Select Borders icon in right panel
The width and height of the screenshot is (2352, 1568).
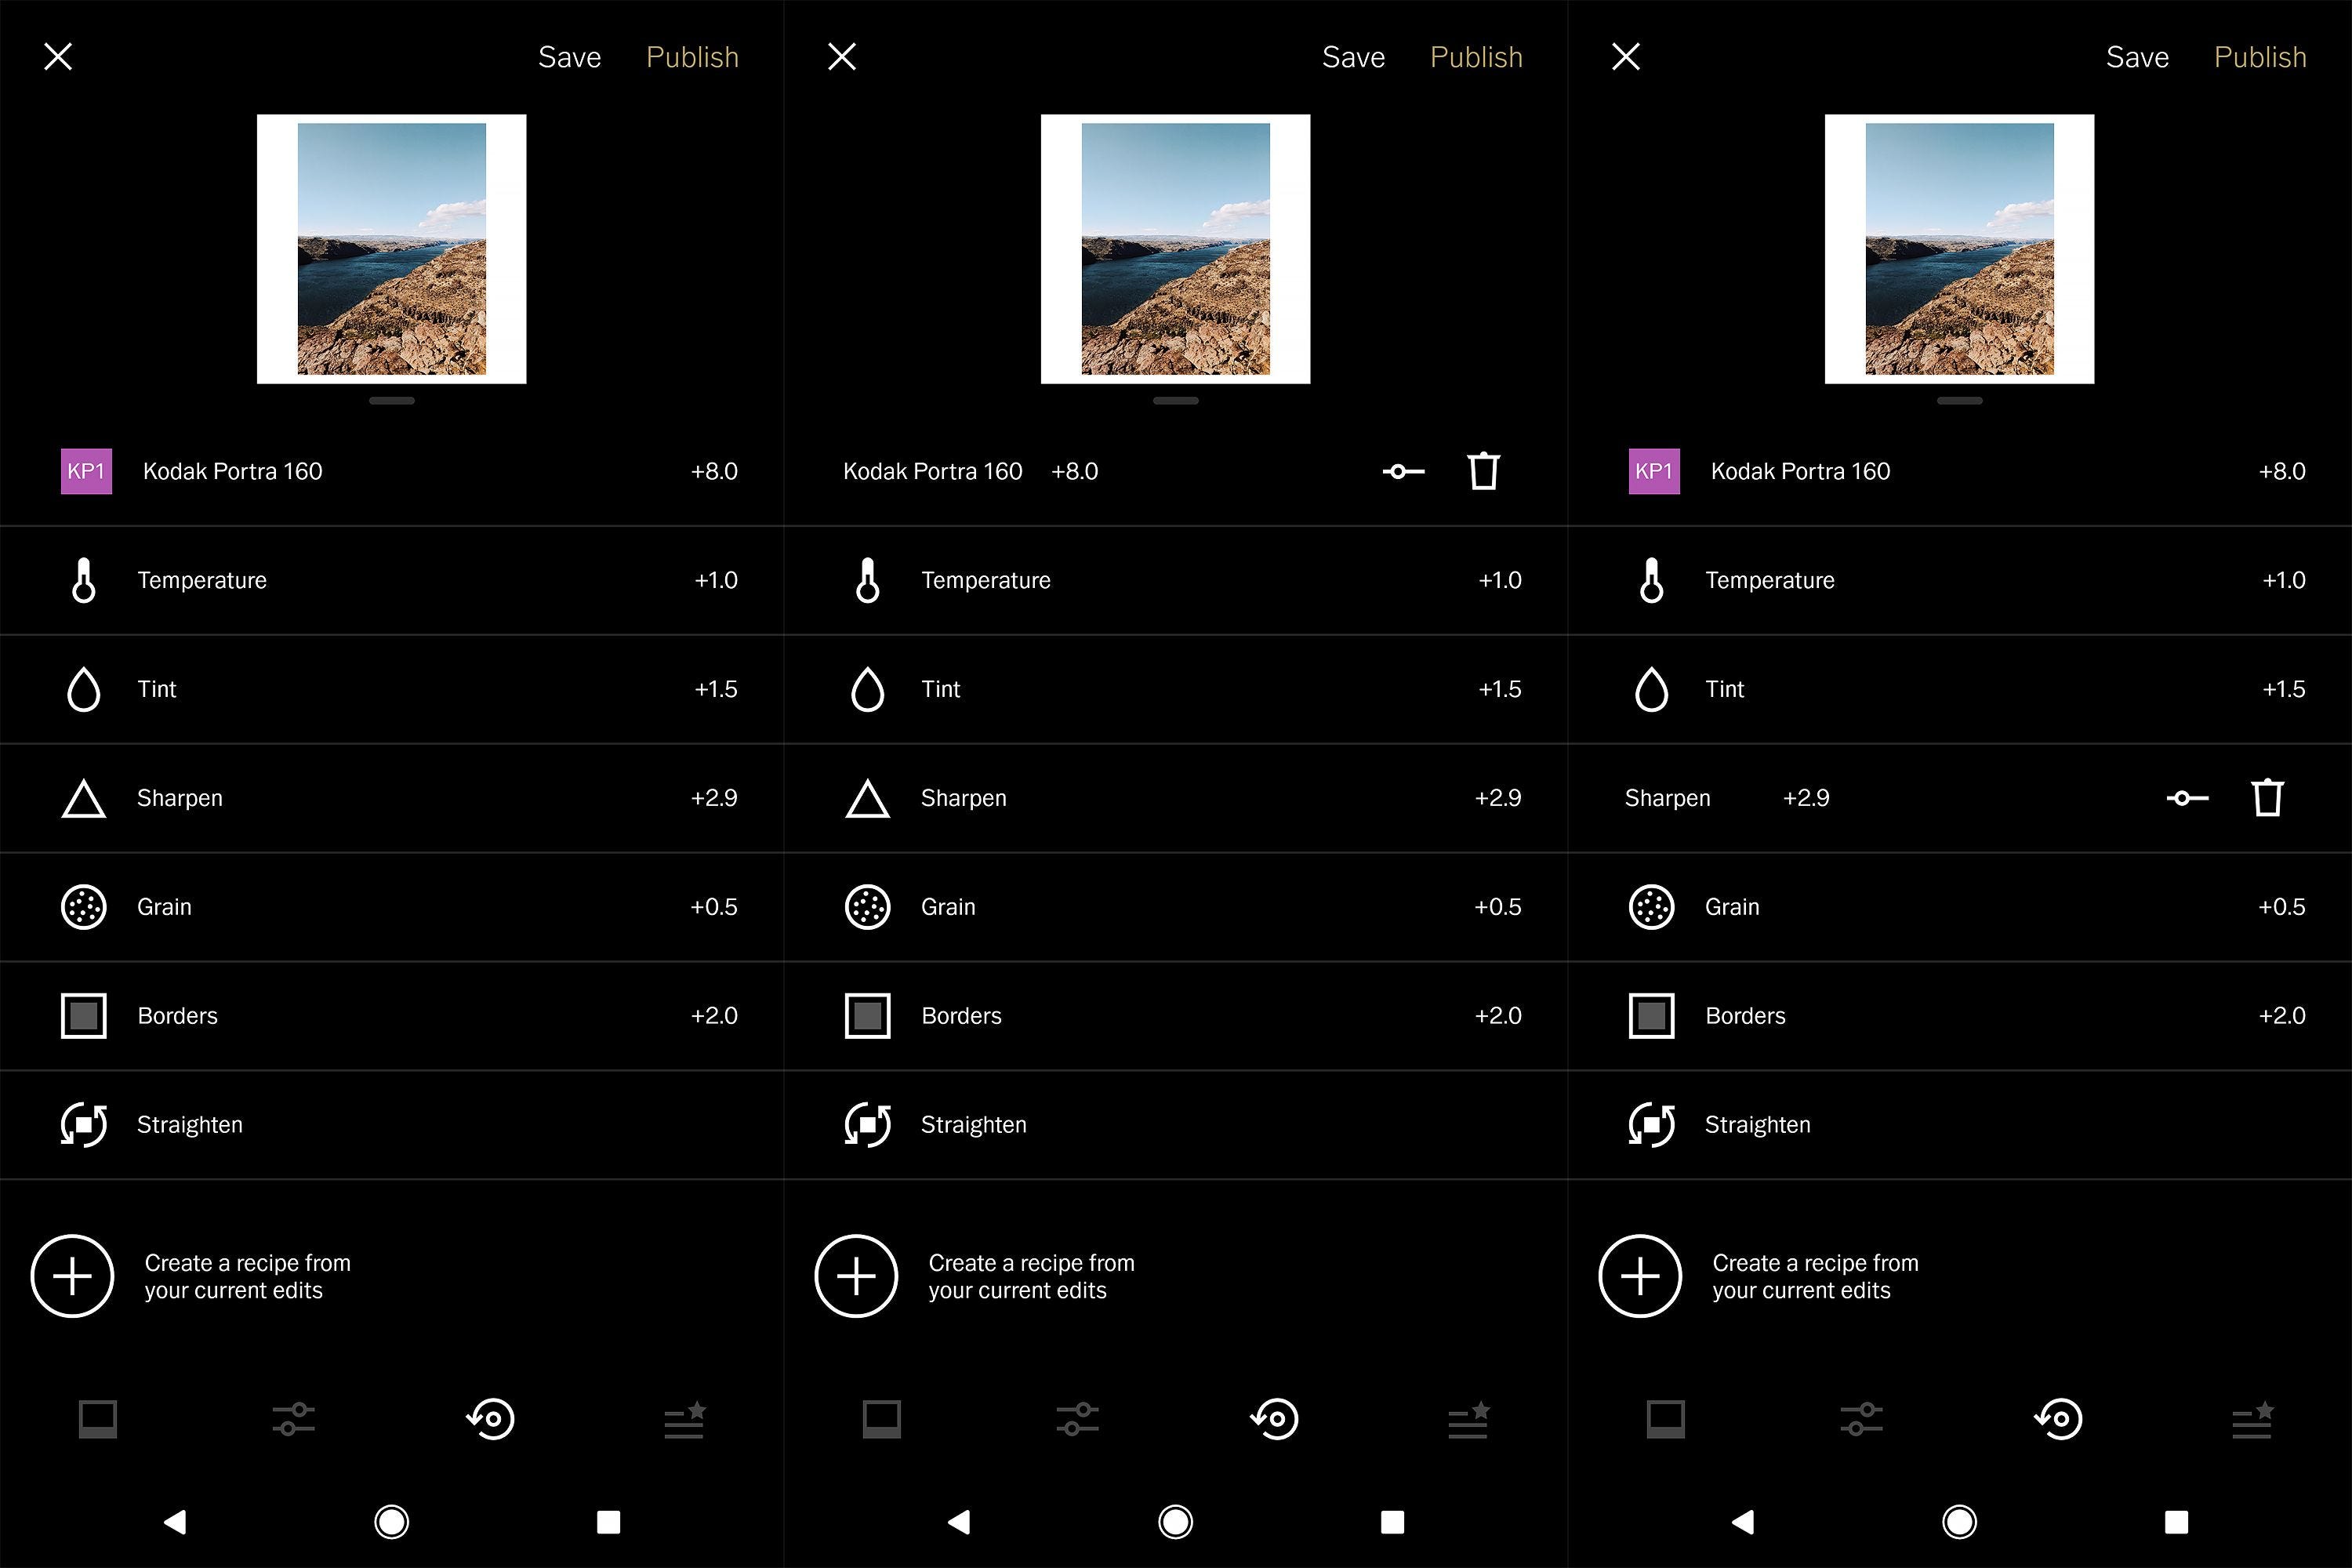coord(1652,1016)
